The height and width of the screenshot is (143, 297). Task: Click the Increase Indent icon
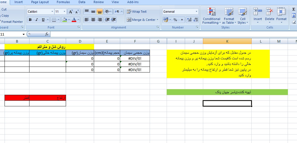point(113,20)
